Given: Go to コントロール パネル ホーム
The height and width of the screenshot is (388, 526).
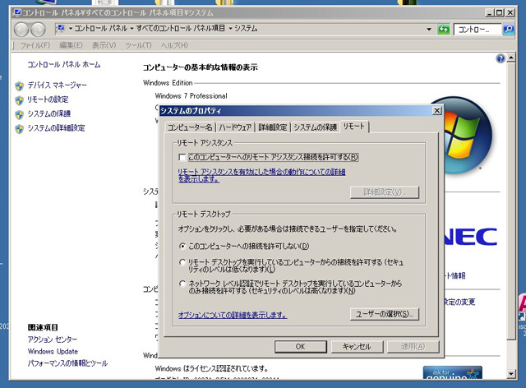Looking at the screenshot, I should (x=64, y=64).
